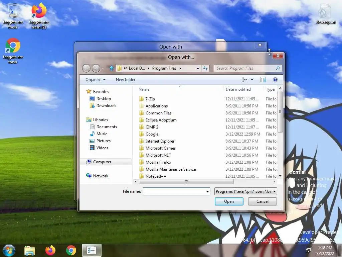Click the Open button

click(229, 201)
